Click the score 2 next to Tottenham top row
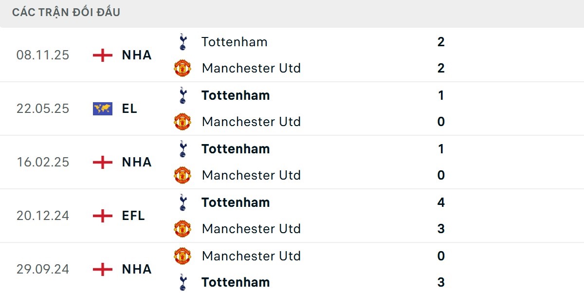 click(441, 42)
